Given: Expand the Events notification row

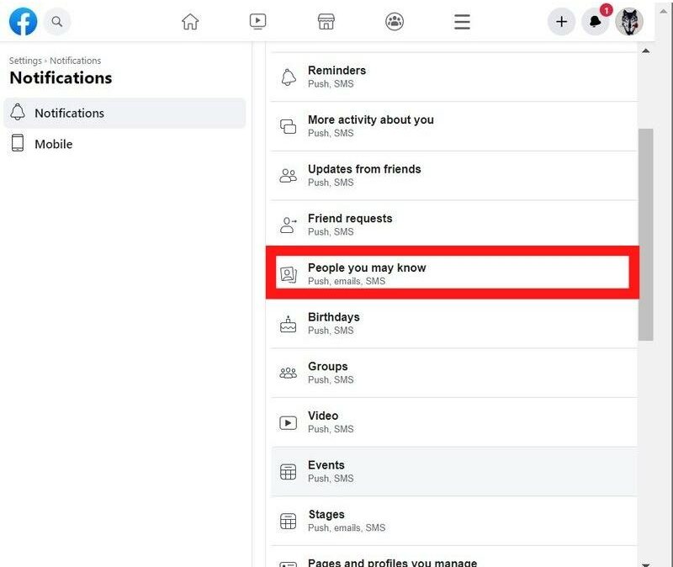Looking at the screenshot, I should 453,472.
